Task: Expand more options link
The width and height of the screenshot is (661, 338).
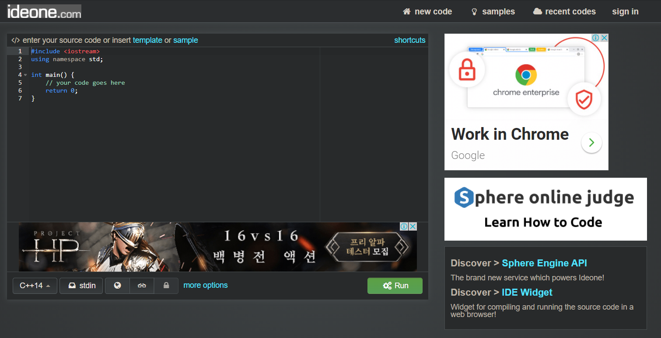Action: tap(206, 285)
